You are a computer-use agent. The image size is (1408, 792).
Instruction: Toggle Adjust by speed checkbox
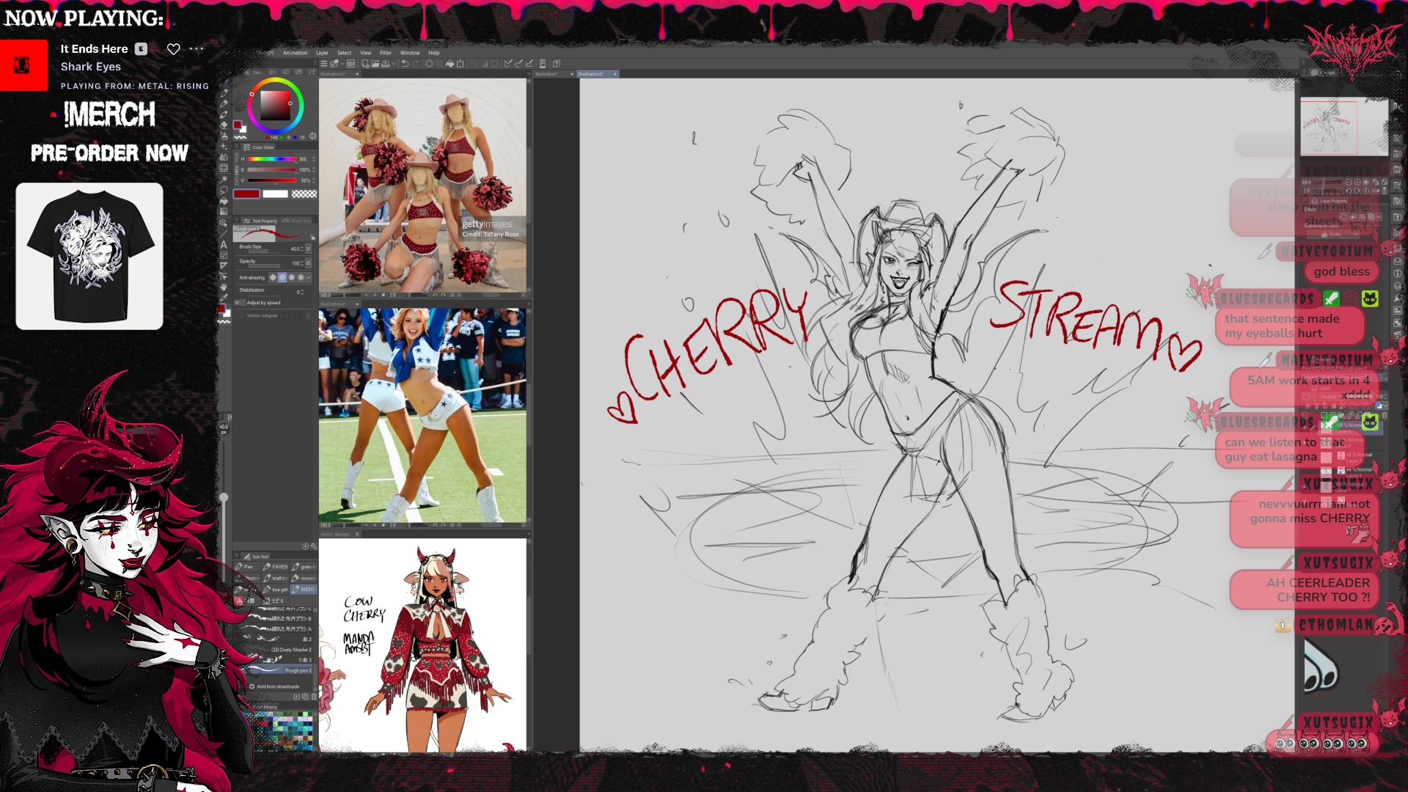[243, 303]
